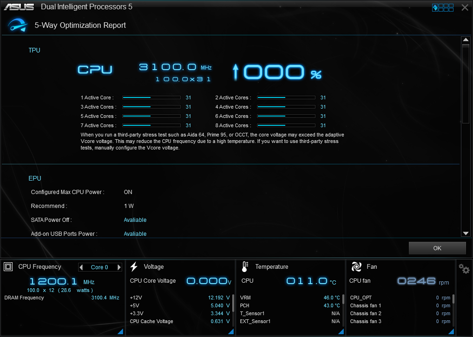This screenshot has width=473, height=337.
Task: Click the '5-Way Optimization Report' title
Action: coord(80,26)
